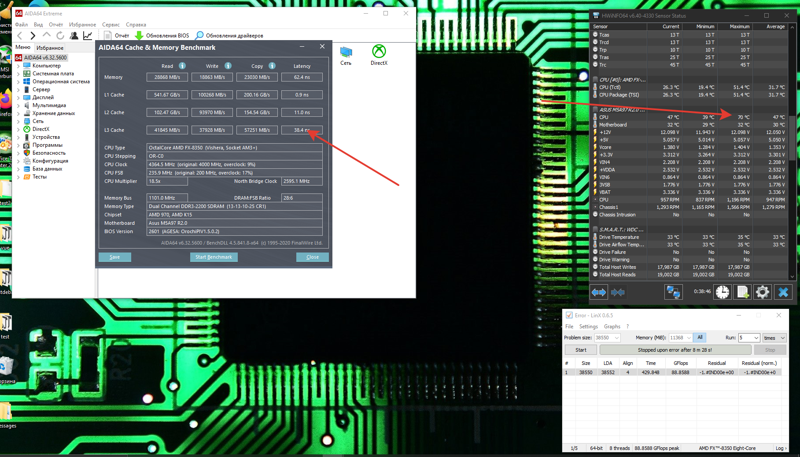Select the Vcore sensor row in HWiNFO

689,147
